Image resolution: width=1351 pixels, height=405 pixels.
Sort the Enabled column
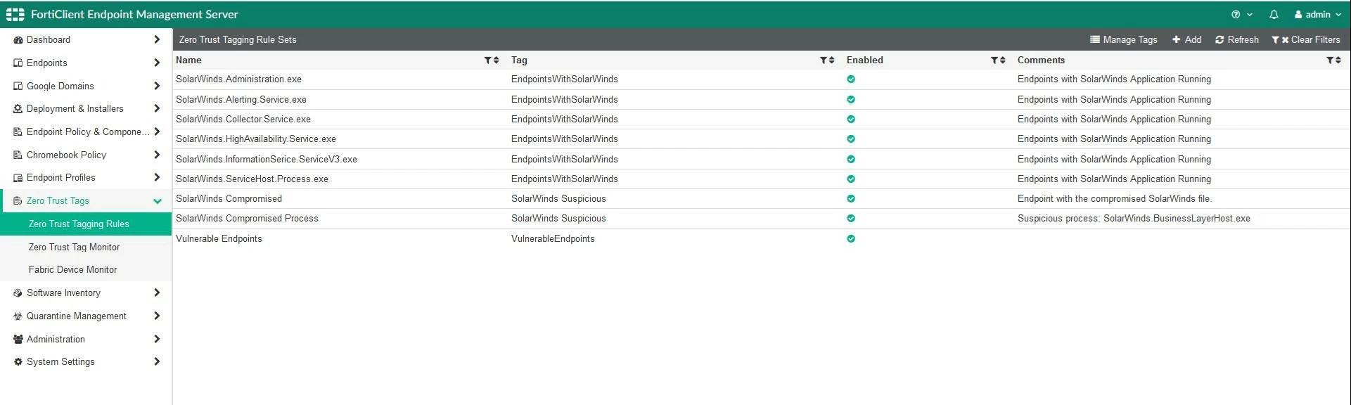1003,60
